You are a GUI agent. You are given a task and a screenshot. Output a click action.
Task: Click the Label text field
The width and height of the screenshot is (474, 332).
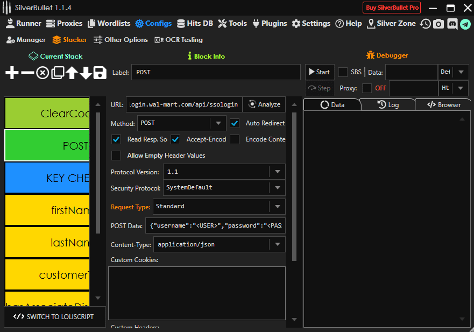[x=215, y=72]
